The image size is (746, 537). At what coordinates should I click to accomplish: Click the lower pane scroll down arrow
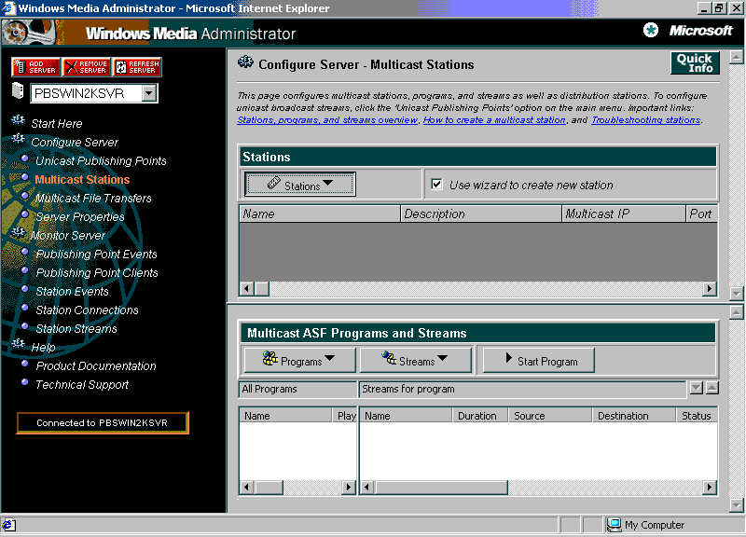(737, 504)
